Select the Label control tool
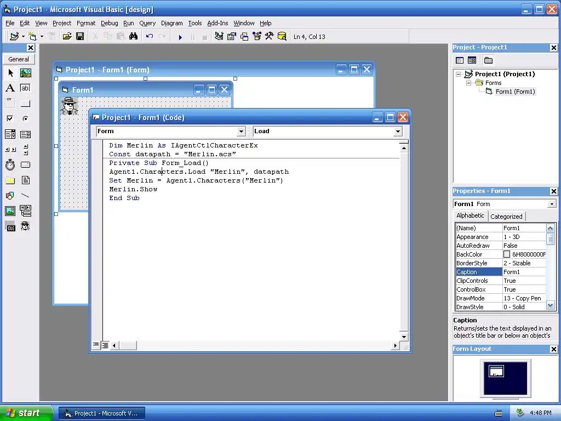This screenshot has height=421, width=561. click(x=10, y=88)
